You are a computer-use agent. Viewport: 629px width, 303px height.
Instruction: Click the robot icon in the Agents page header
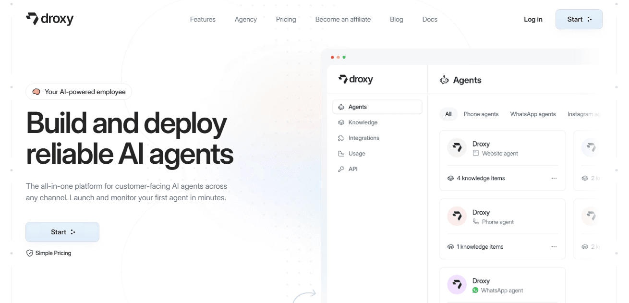click(444, 80)
